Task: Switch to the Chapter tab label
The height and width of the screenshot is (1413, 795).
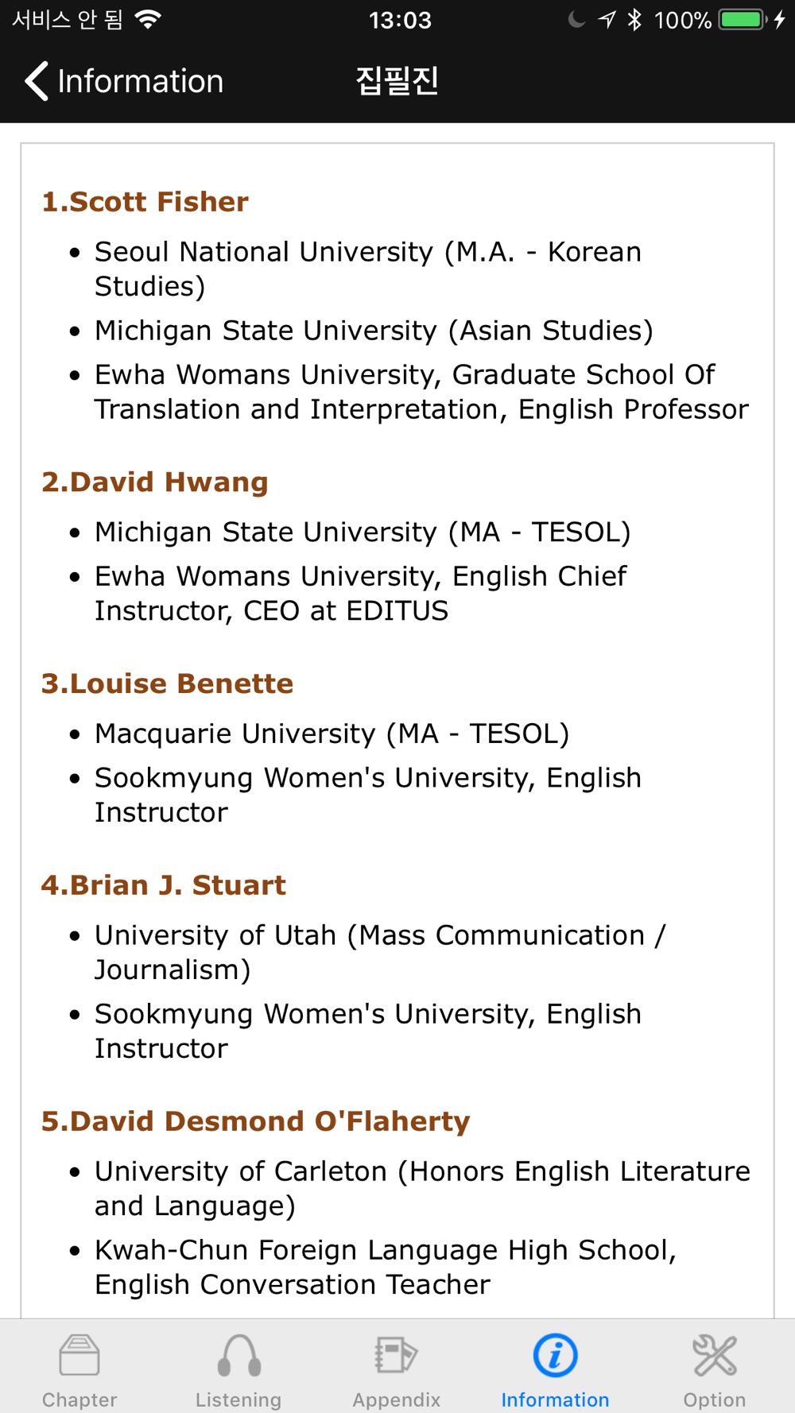Action: click(x=79, y=1399)
